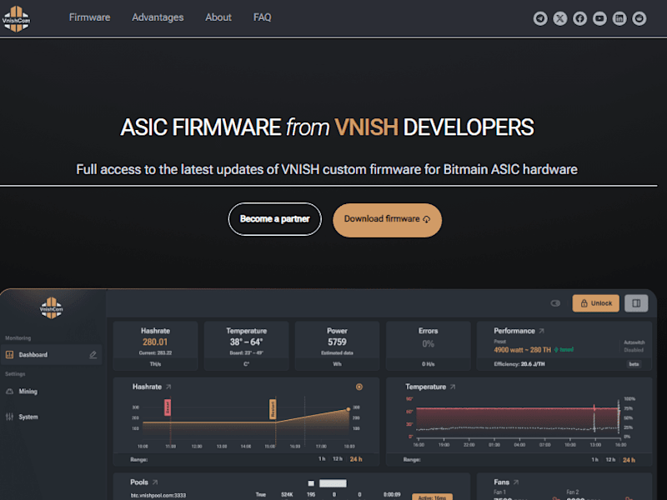Open the Telegram social icon

click(x=540, y=18)
